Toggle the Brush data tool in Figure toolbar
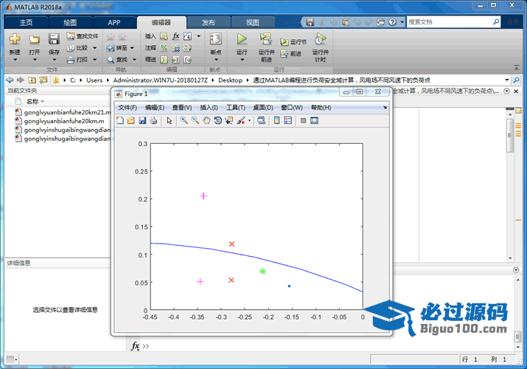The height and width of the screenshot is (369, 527). (x=241, y=120)
